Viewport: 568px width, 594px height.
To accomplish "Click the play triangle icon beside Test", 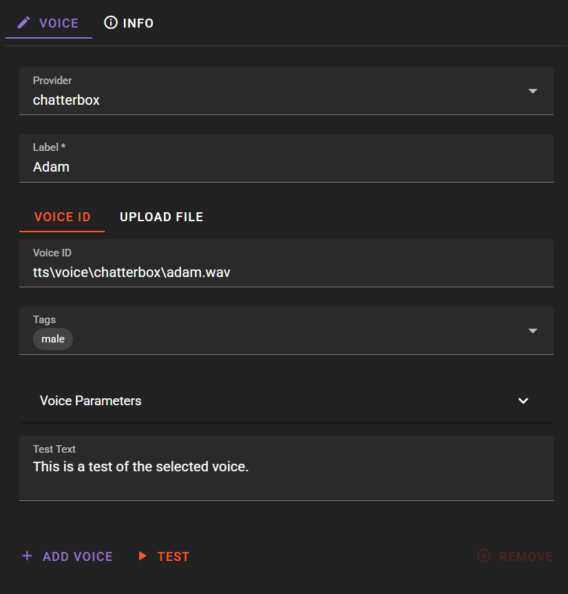I will tap(143, 555).
